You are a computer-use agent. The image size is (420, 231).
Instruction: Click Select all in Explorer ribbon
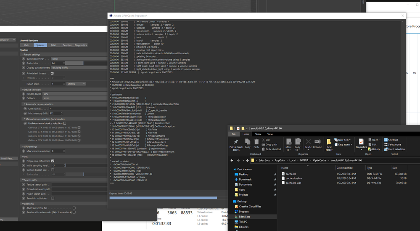click(x=391, y=140)
